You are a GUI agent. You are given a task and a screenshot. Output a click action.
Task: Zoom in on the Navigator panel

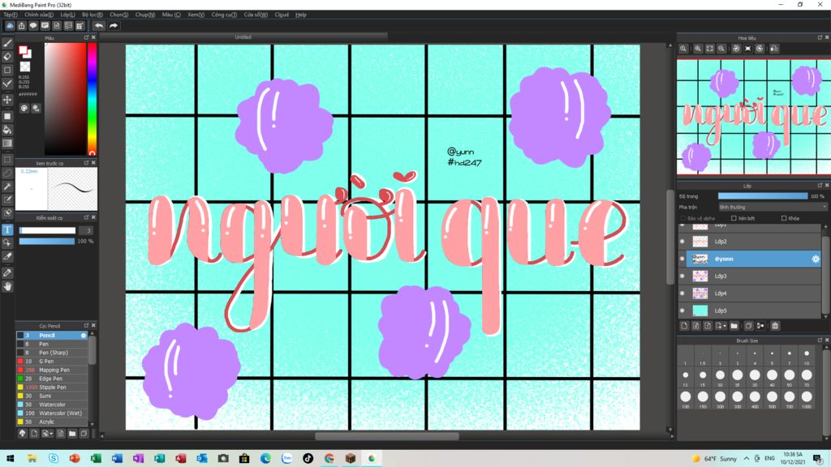coord(698,49)
